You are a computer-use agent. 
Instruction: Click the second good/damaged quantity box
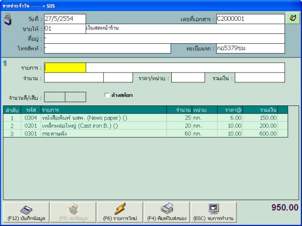[75, 97]
